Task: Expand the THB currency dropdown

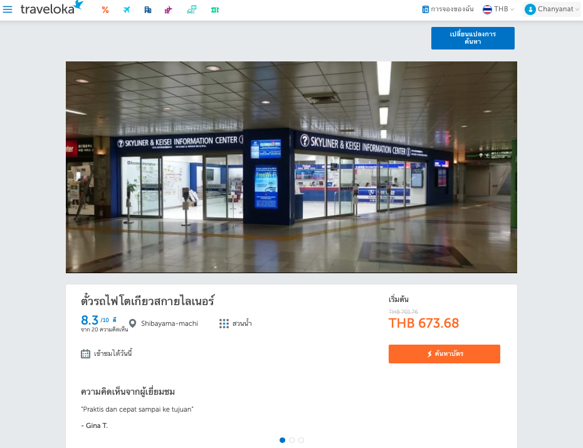Action: (498, 9)
